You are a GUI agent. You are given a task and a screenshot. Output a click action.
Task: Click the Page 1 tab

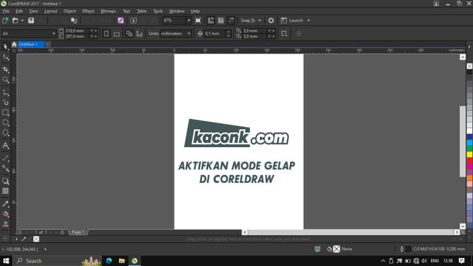click(x=78, y=232)
